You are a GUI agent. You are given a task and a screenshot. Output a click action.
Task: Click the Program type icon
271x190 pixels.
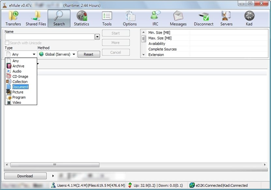coord(9,97)
